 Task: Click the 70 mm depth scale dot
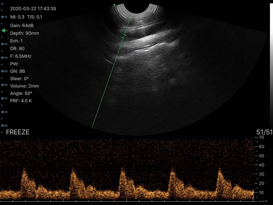point(3,98)
